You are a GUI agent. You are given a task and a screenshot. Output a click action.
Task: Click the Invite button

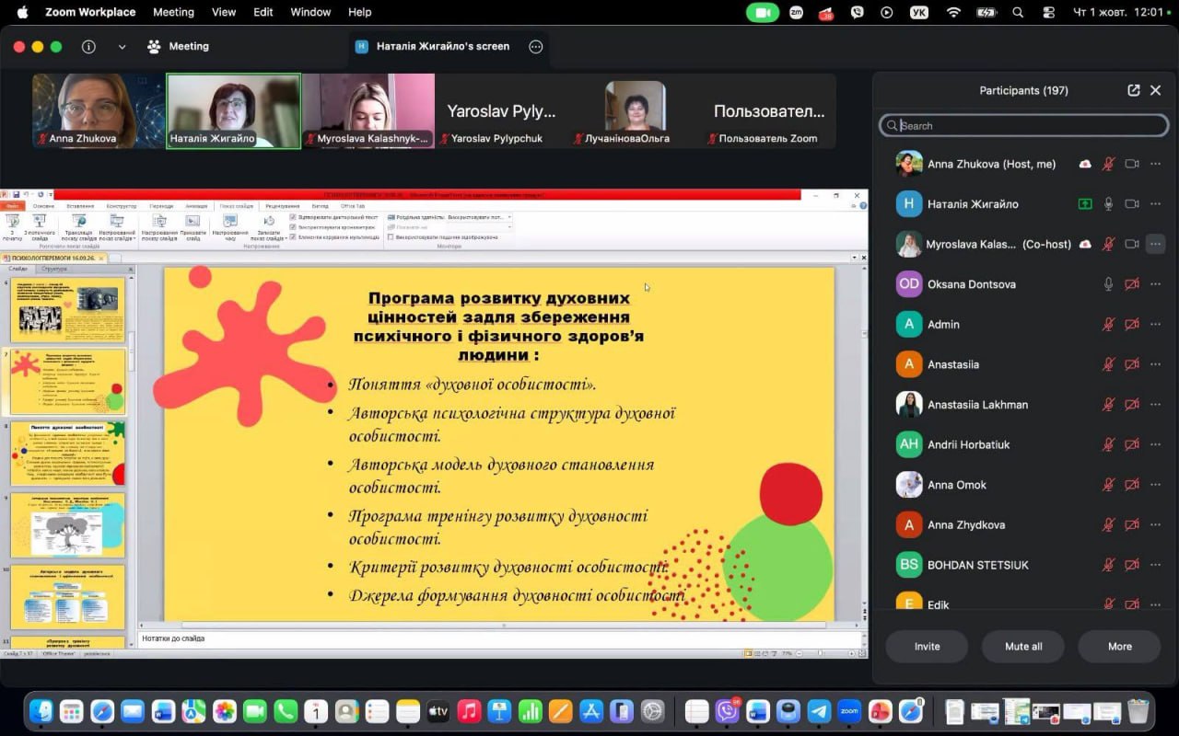point(927,646)
